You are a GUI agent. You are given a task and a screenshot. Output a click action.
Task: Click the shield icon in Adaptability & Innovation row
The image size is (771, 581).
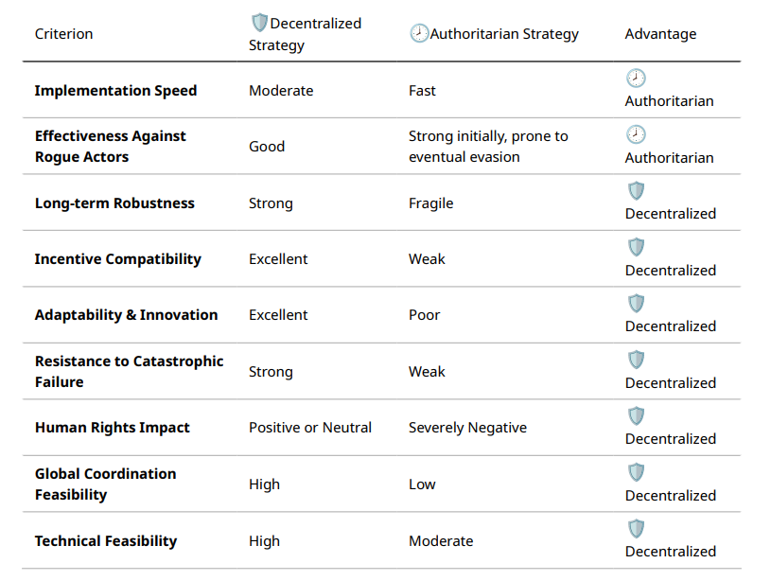[636, 304]
